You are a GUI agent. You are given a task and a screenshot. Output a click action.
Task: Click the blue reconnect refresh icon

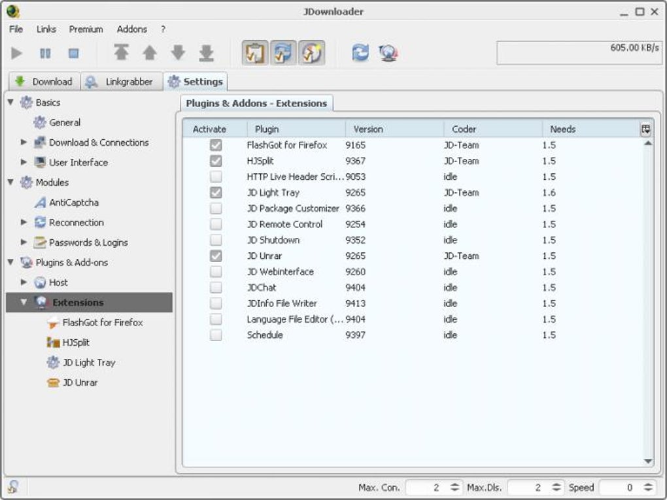pyautogui.click(x=360, y=53)
